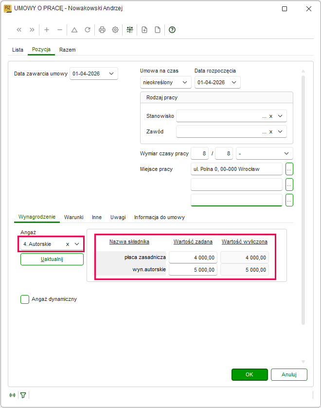Click the płaca zasadnicza row label
The width and height of the screenshot is (321, 408).
coord(145,258)
